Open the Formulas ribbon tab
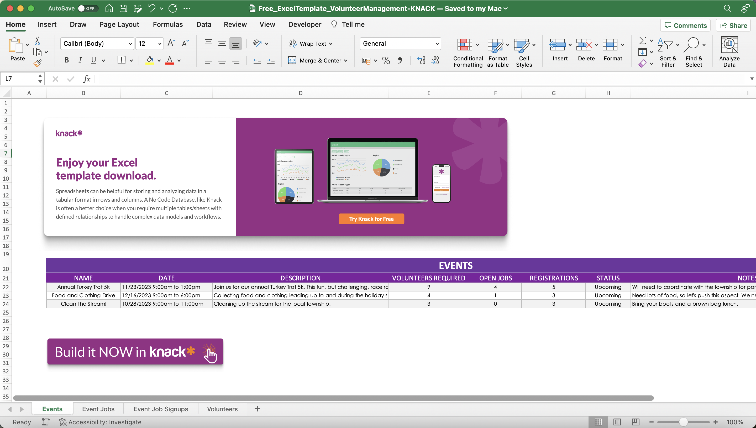The image size is (756, 428). (x=168, y=24)
